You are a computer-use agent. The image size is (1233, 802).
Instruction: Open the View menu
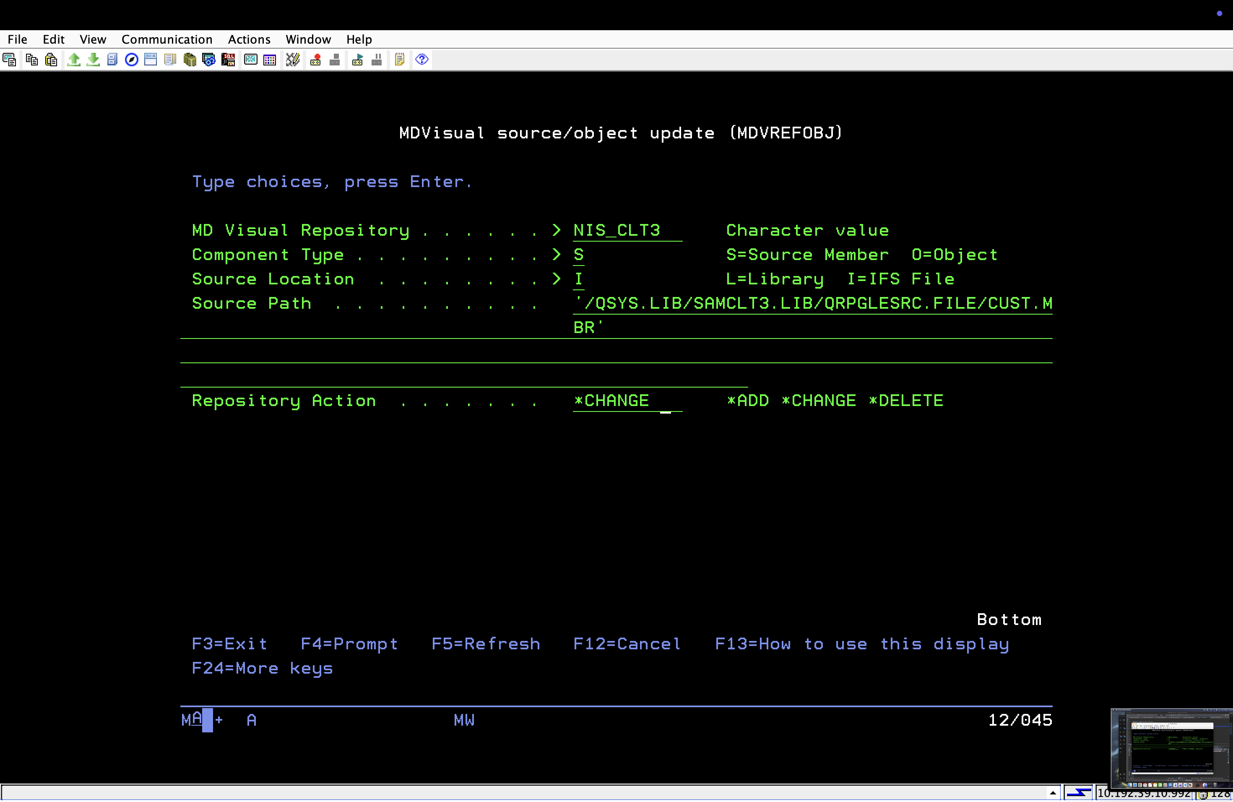coord(93,39)
